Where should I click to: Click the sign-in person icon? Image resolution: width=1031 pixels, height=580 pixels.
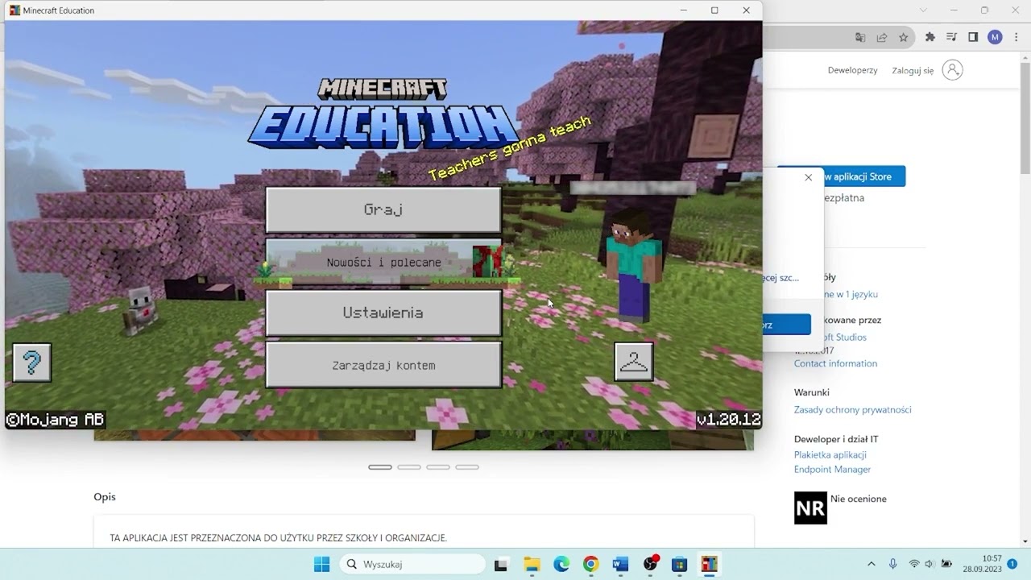tap(952, 70)
